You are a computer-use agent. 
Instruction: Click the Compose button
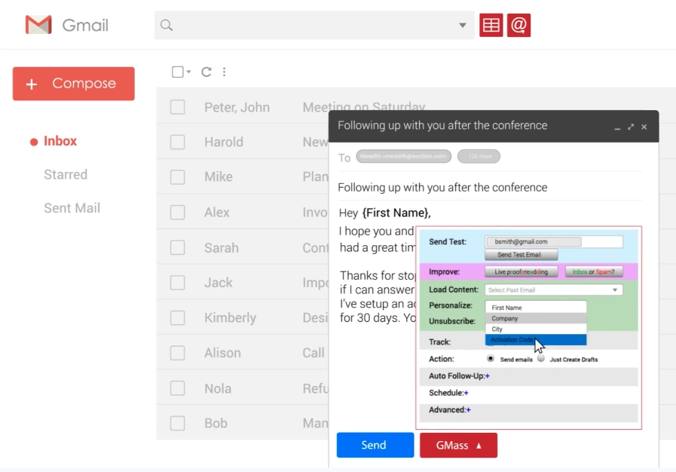pyautogui.click(x=74, y=84)
